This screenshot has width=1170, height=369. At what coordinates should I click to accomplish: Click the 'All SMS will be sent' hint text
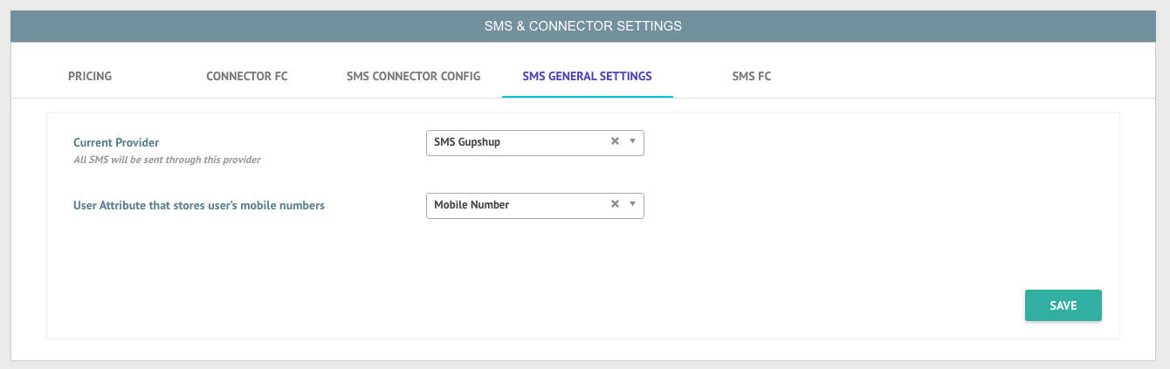(167, 160)
